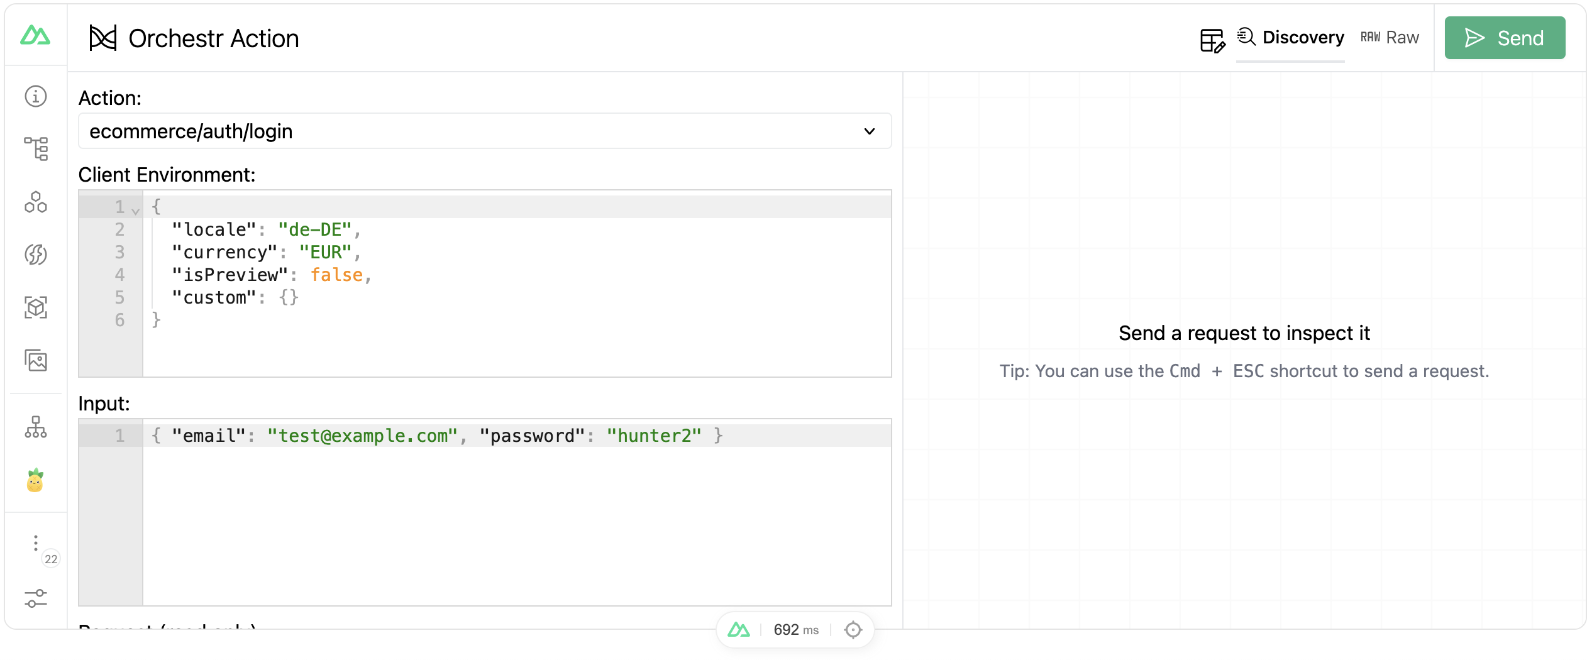Viewport: 1587px width, 660px height.
Task: Open the request form editor icon
Action: (1212, 38)
